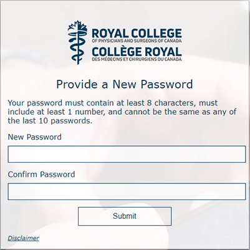
Task: Click the password requirements paragraph
Action: 122,112
